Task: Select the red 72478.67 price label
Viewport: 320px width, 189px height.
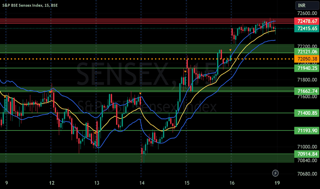Action: pyautogui.click(x=307, y=21)
